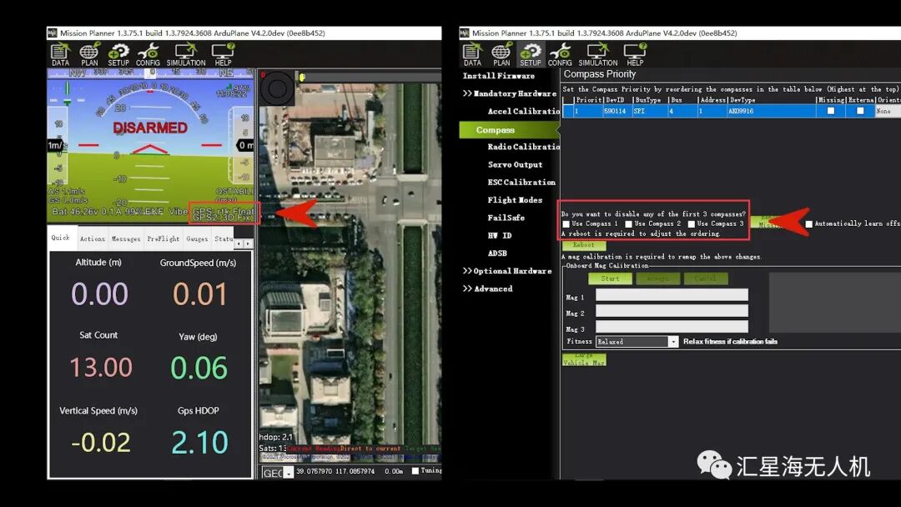Select FailSafe in setup menu

point(506,218)
